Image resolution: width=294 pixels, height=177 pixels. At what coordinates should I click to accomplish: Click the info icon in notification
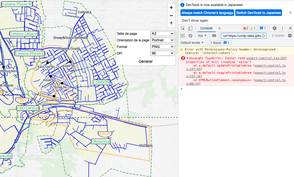pyautogui.click(x=182, y=5)
